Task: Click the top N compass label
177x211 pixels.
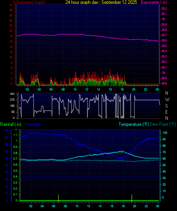Action: tap(167, 93)
